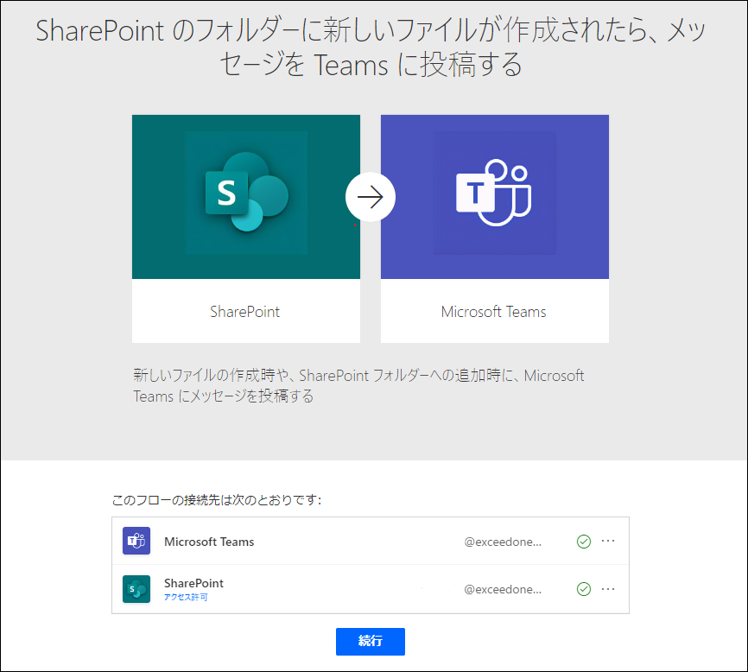
Task: Open the アクセス許可 link under SharePoint
Action: (186, 597)
